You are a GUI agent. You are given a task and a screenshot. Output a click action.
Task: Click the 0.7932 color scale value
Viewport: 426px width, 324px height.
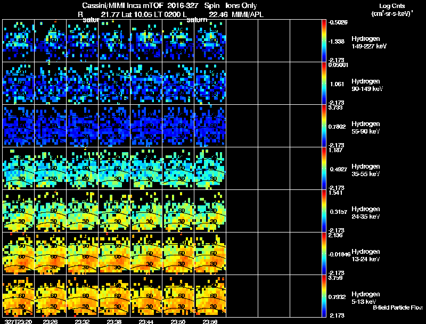point(337,297)
